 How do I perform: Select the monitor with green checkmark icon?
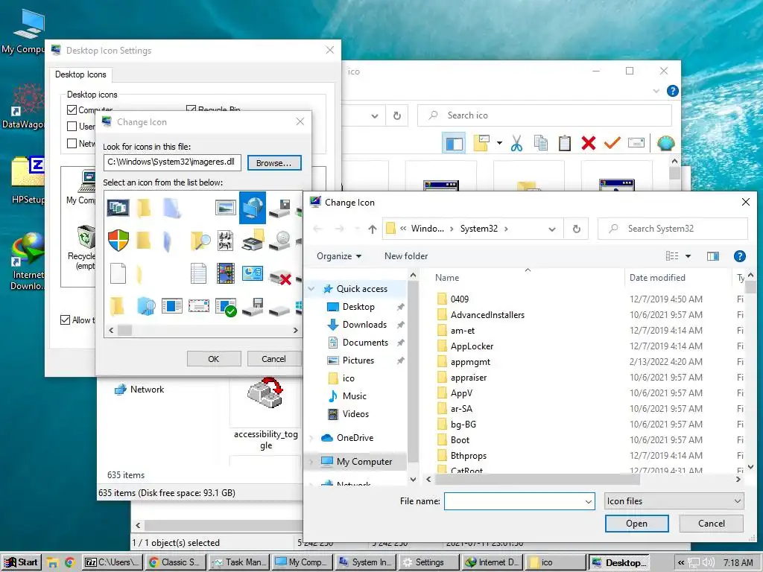pyautogui.click(x=226, y=306)
